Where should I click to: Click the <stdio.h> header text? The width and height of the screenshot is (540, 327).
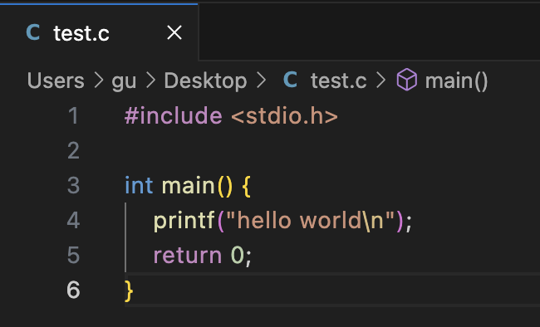click(284, 115)
